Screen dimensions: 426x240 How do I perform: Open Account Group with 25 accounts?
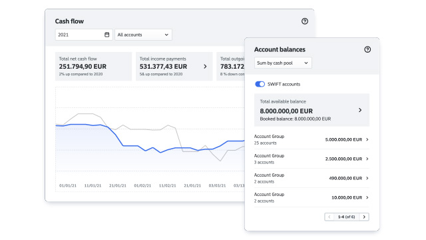coord(312,139)
